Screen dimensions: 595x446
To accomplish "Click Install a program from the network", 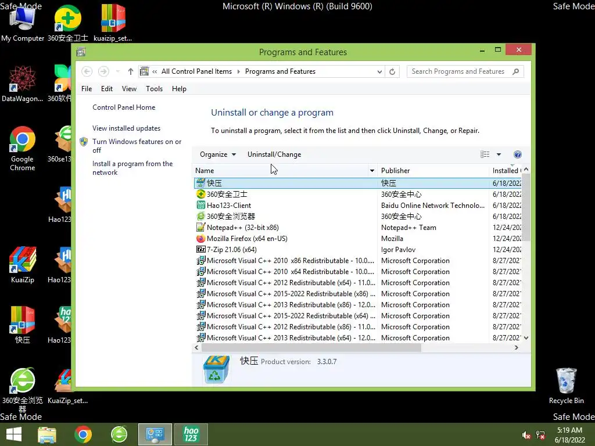I will [x=132, y=168].
